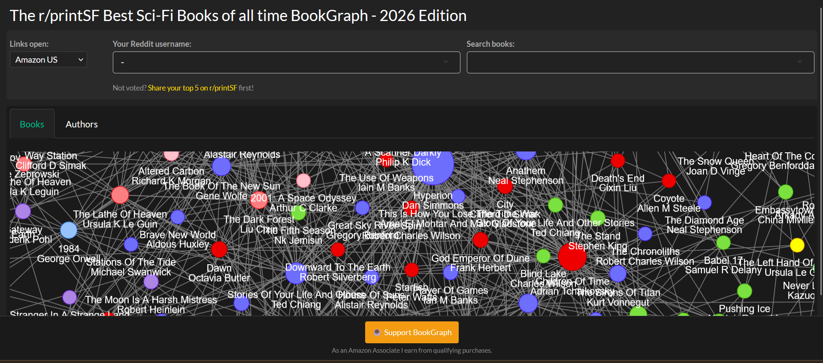Image resolution: width=823 pixels, height=363 pixels.
Task: Select the green node above Pushing Ice
Action: pos(744,291)
